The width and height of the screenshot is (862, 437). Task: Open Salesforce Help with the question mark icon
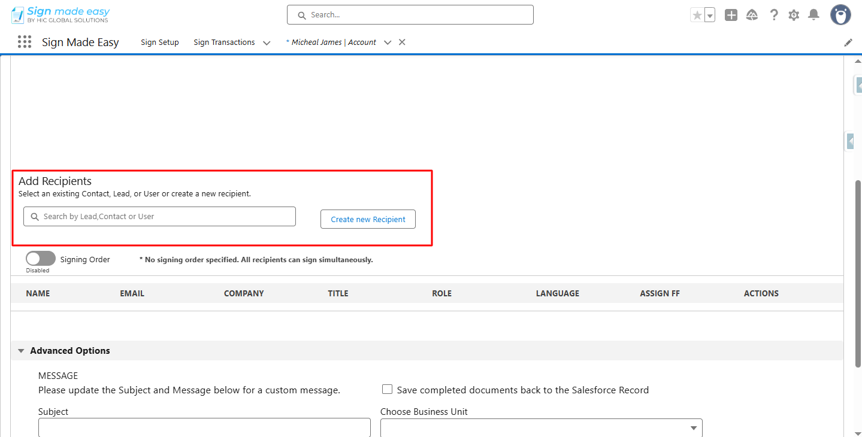coord(774,14)
